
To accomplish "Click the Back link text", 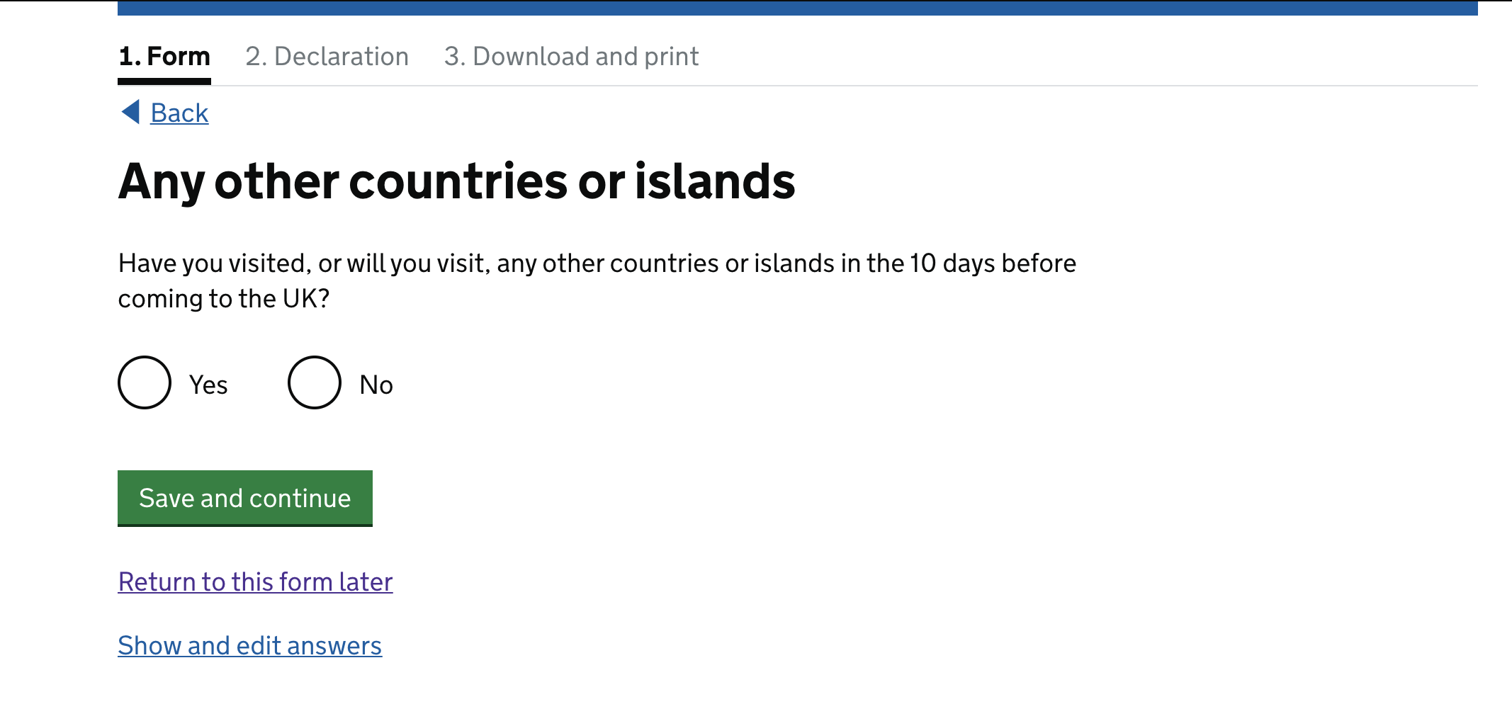I will click(x=179, y=113).
